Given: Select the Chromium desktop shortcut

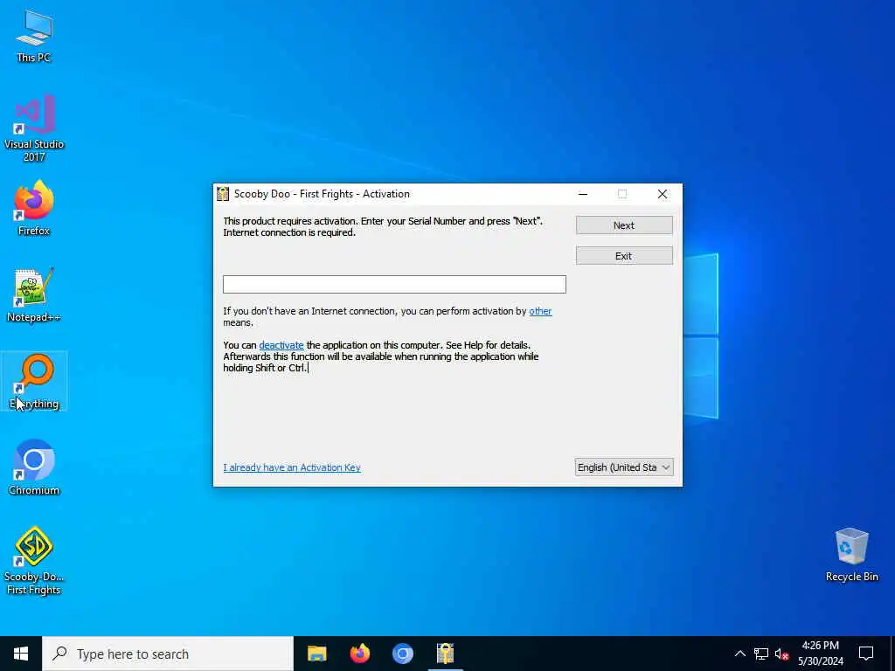Looking at the screenshot, I should pos(34,468).
